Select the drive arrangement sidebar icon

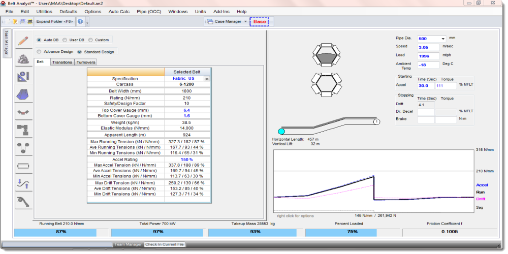click(x=23, y=130)
